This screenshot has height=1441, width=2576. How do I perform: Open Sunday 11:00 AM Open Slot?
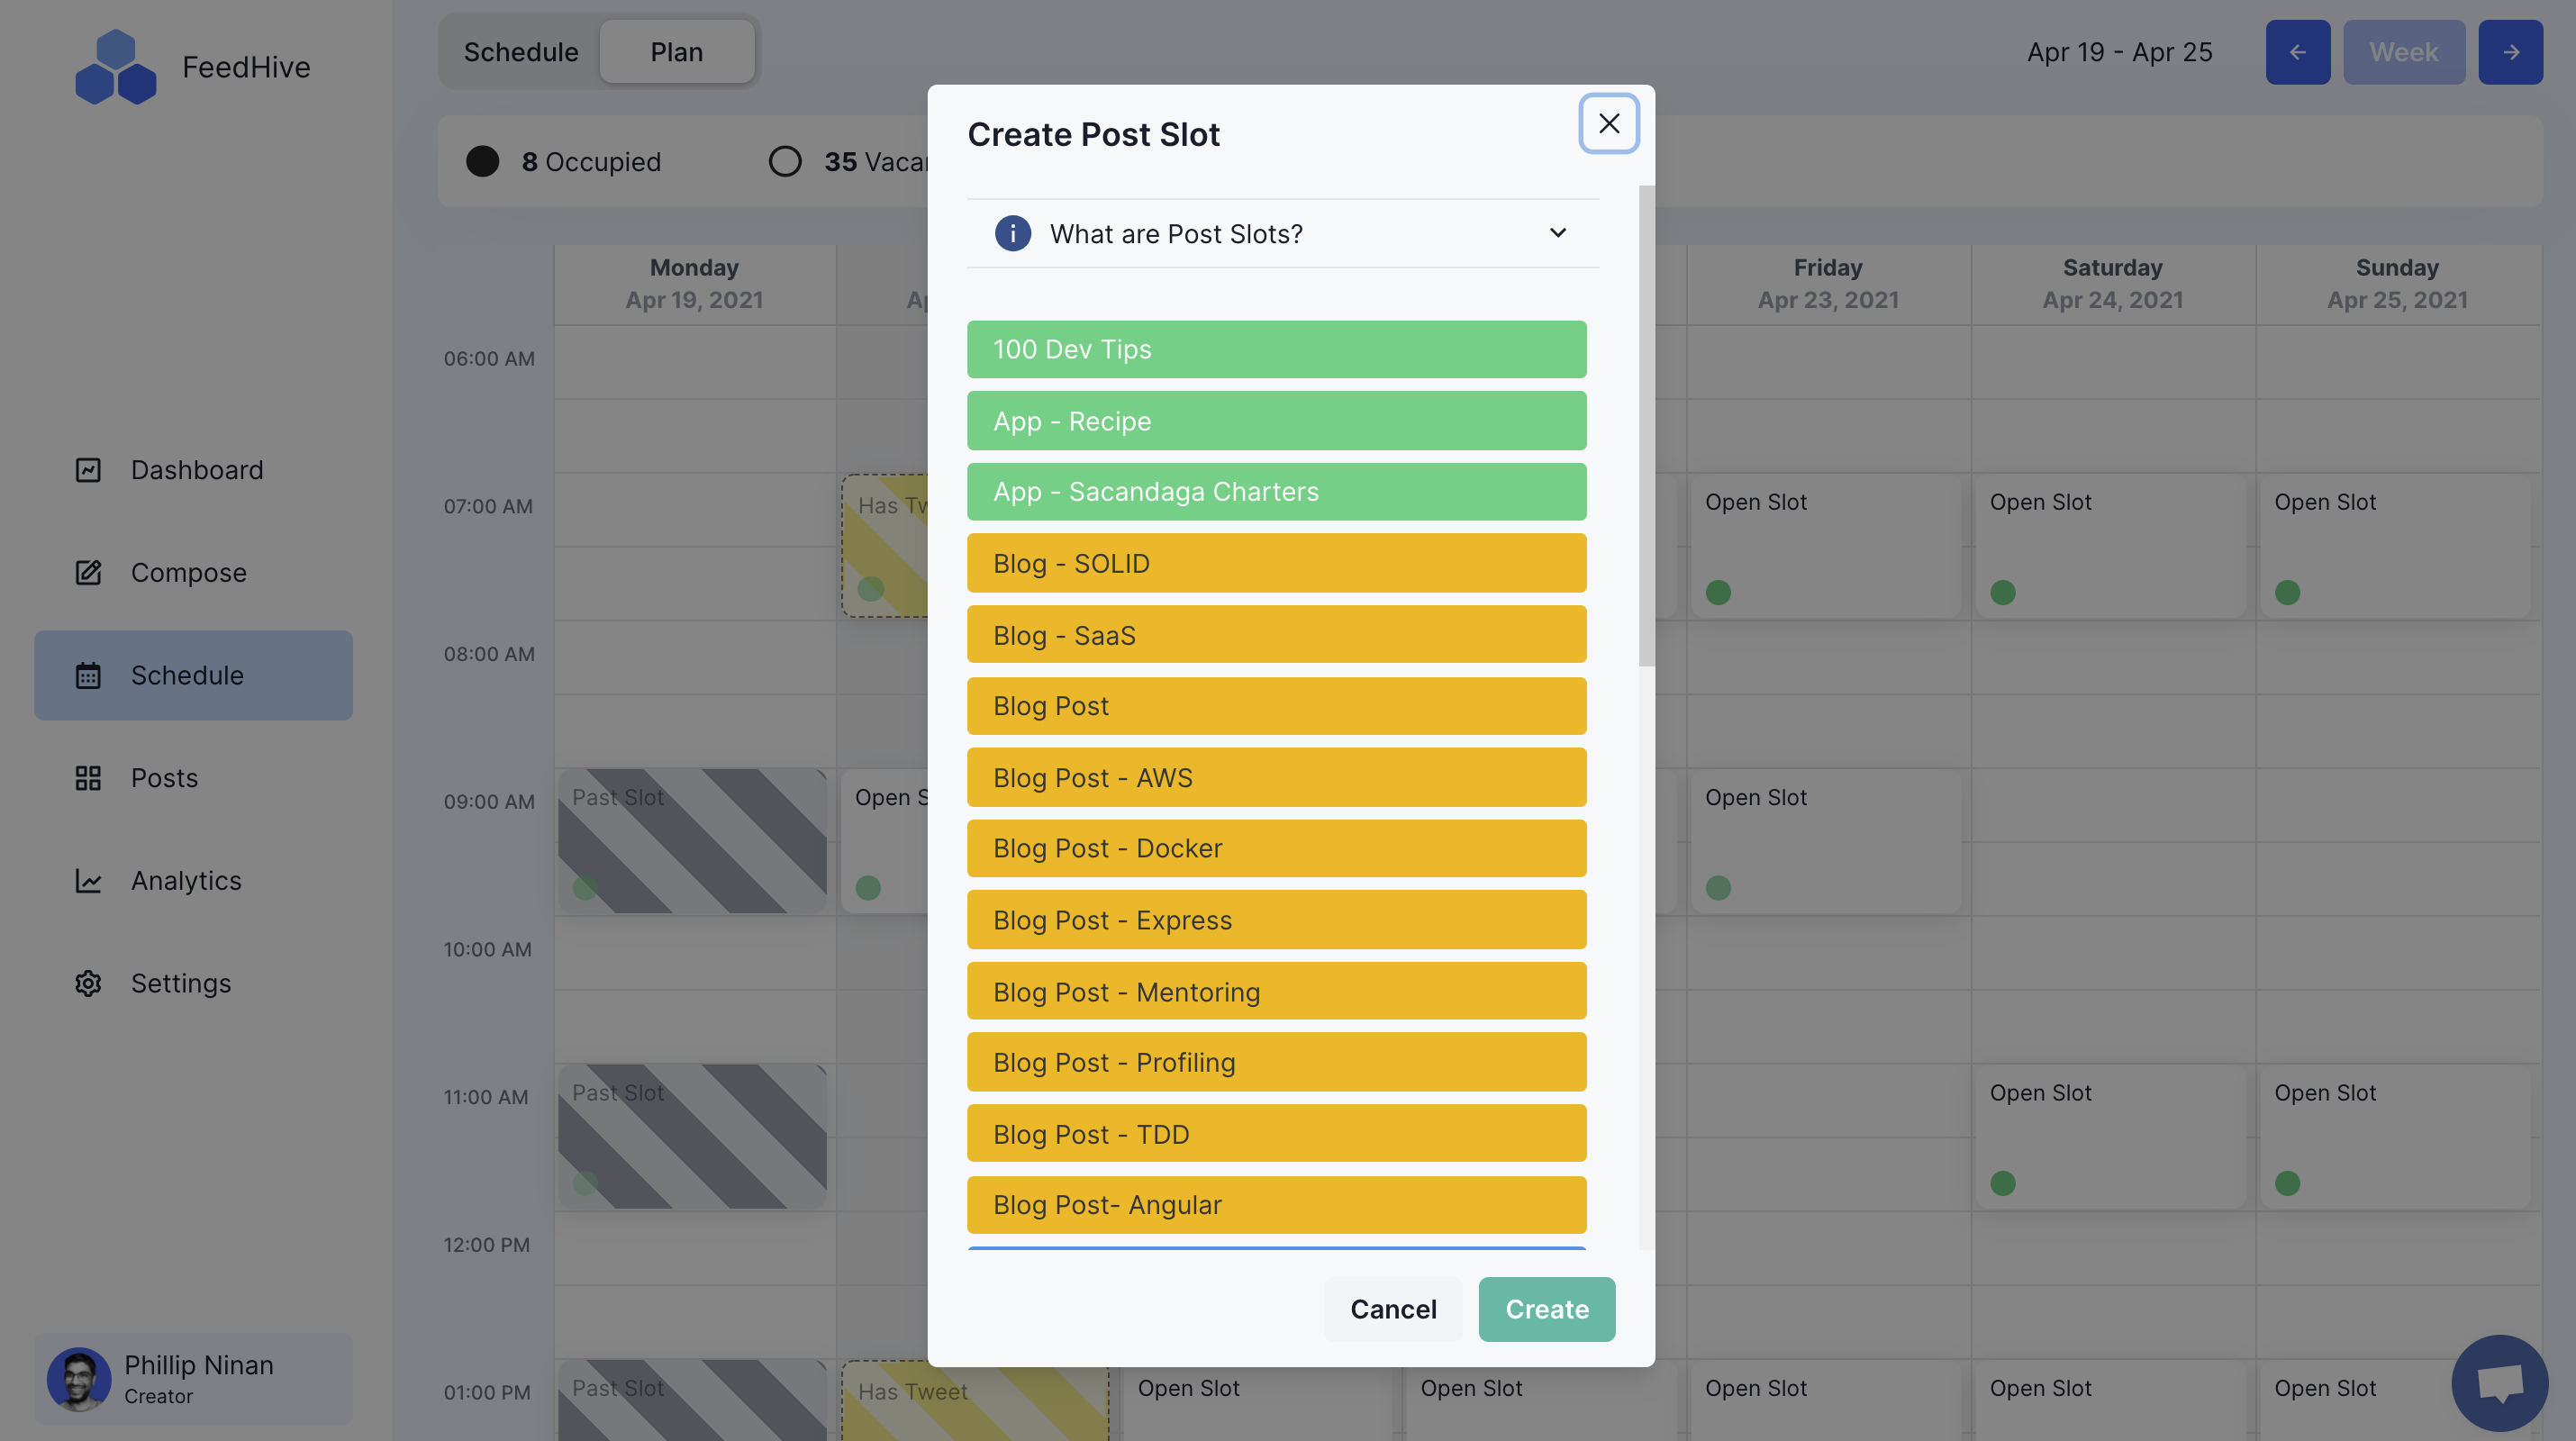pos(2395,1137)
